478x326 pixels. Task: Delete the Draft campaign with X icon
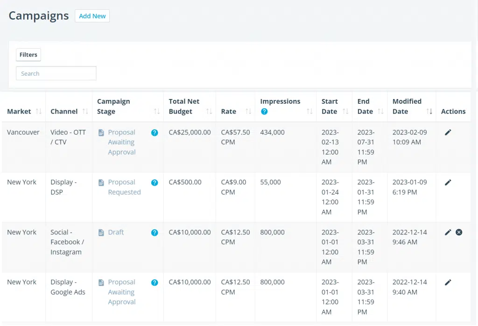tap(459, 232)
